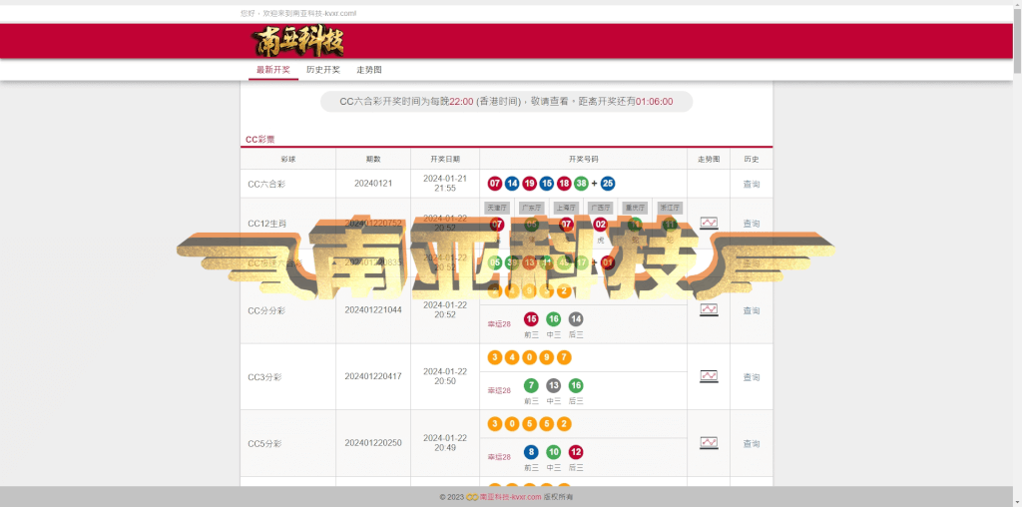Click 后三 label under CC5分彩 ball 12
The image size is (1022, 507).
pyautogui.click(x=576, y=467)
